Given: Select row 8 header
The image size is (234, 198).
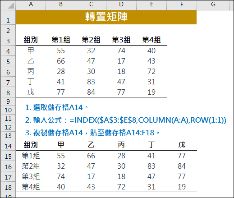Looking at the screenshot, I should point(8,92).
